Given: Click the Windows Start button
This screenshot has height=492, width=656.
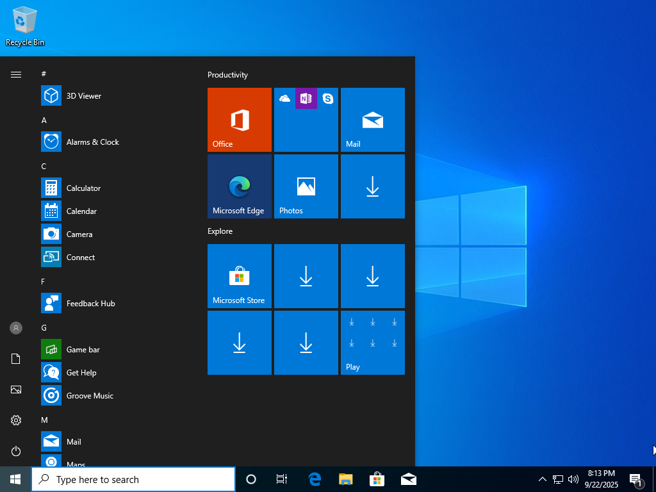Looking at the screenshot, I should (x=15, y=479).
